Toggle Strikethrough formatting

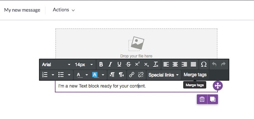128,64
